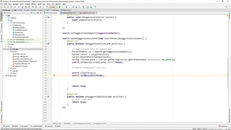Click the CRLF line separator in status bar
The image size is (231, 130).
pos(199,129)
